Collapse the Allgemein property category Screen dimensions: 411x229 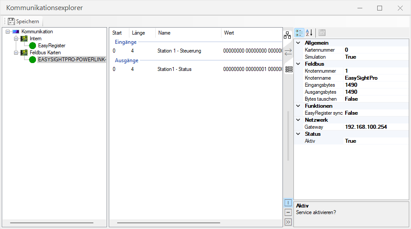299,43
